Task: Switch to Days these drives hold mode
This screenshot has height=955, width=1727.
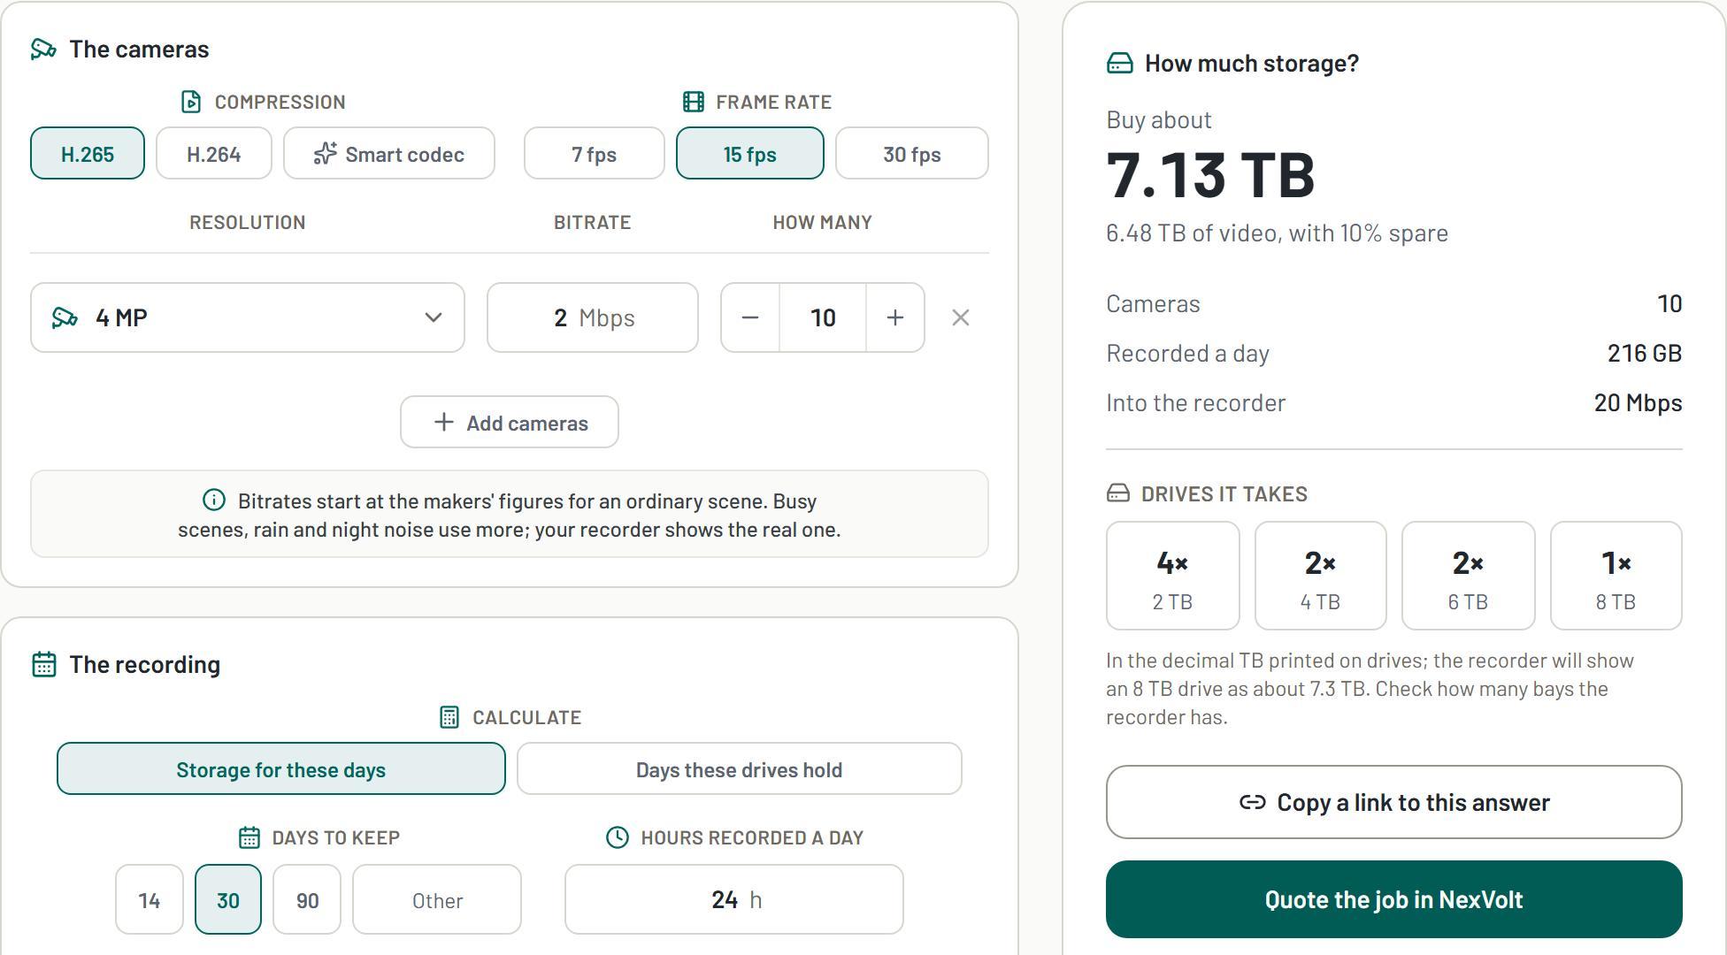Action: pos(740,768)
